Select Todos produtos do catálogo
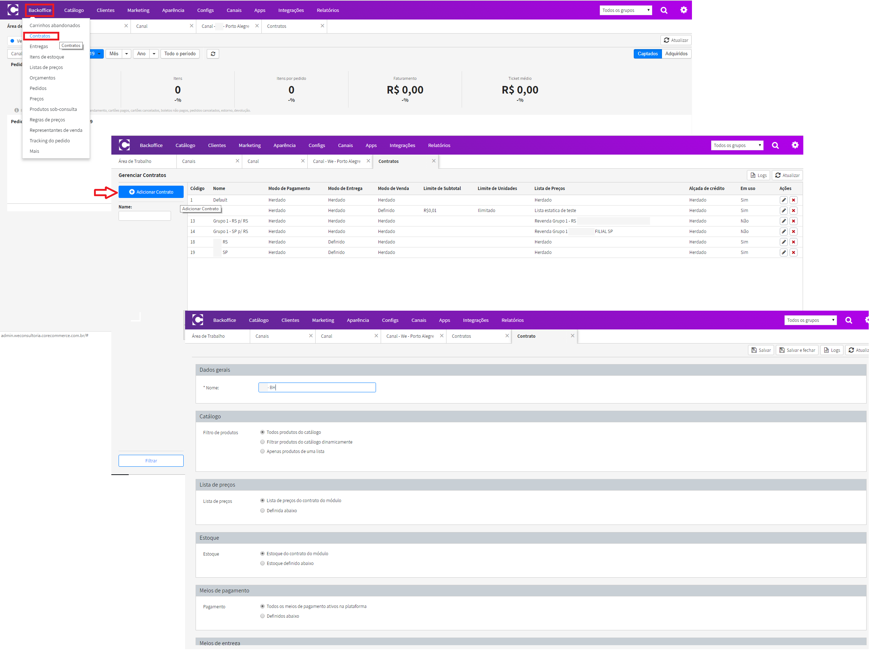 (x=262, y=433)
